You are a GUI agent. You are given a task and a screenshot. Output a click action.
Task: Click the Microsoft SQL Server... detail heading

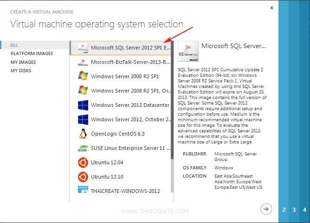234,46
